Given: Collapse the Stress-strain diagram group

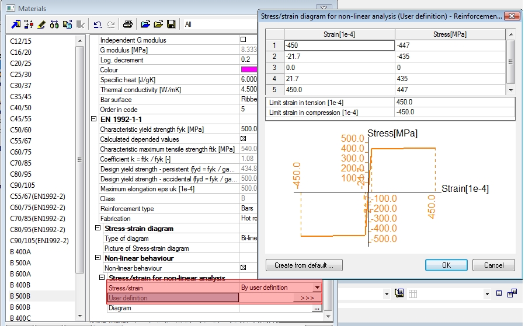Looking at the screenshot, I should pyautogui.click(x=99, y=229).
